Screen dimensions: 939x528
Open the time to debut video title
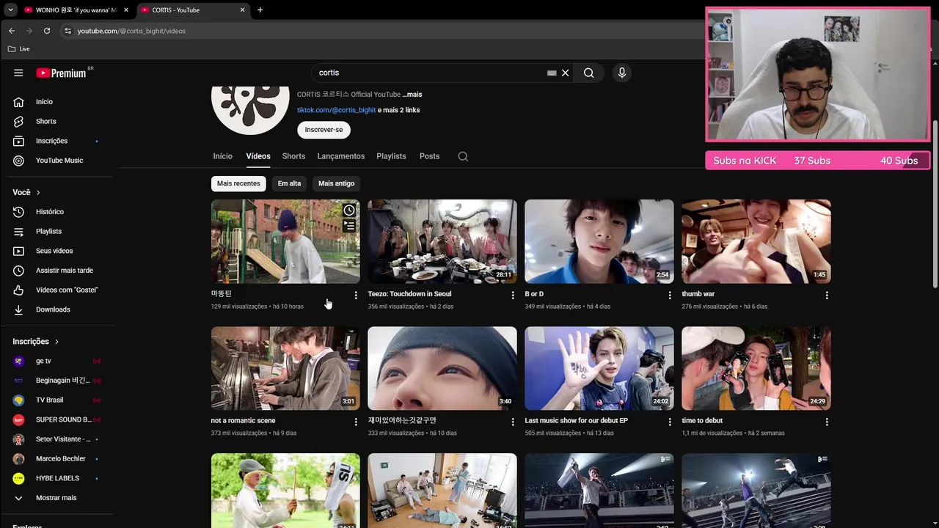tap(702, 421)
